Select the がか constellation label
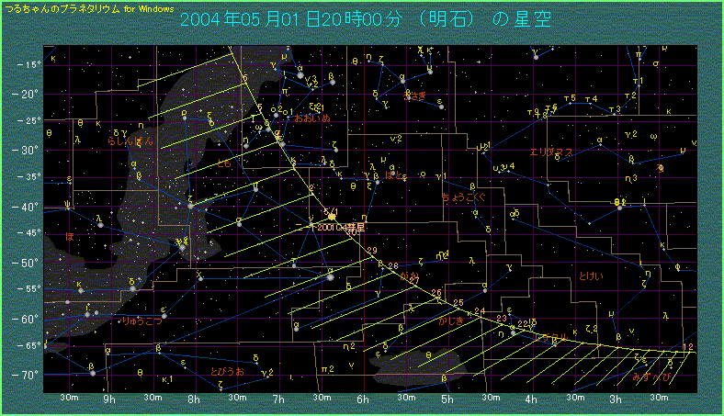The width and height of the screenshot is (724, 416). 410,276
